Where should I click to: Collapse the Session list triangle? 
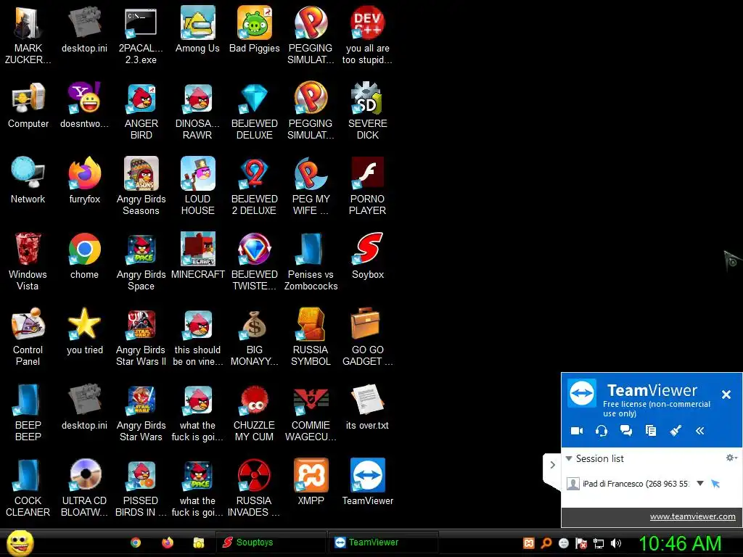tap(569, 458)
